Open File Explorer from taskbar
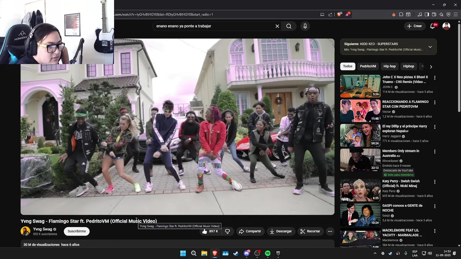 (204, 253)
